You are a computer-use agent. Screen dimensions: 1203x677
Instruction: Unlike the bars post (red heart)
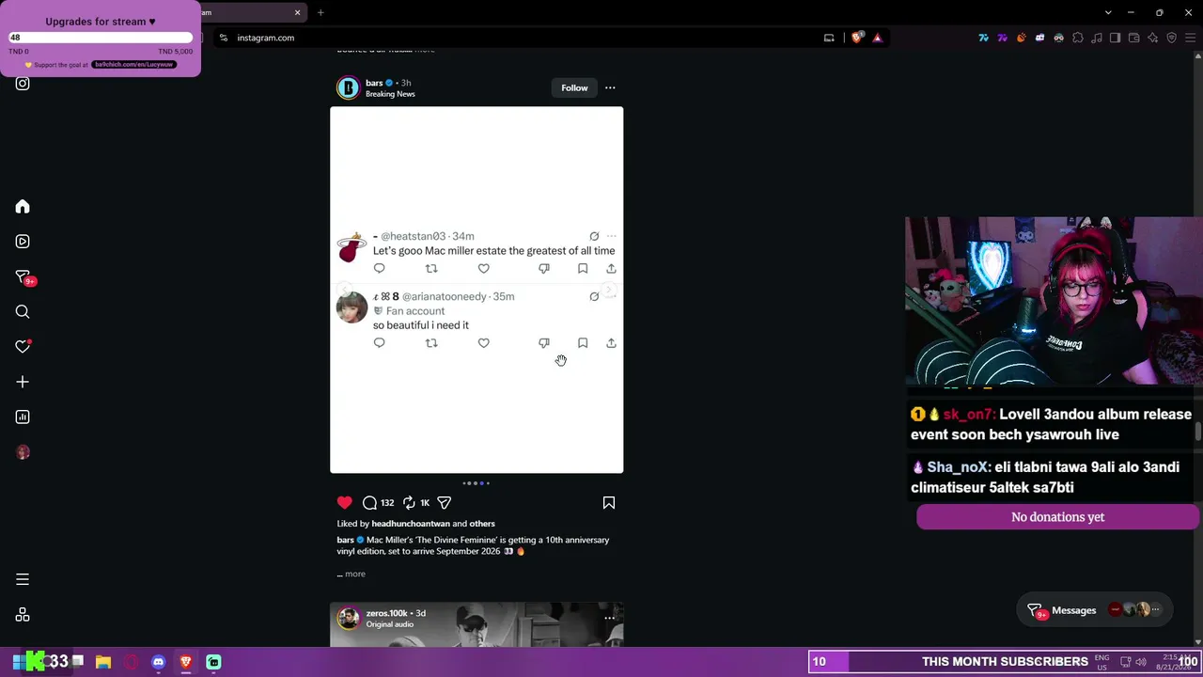345,503
